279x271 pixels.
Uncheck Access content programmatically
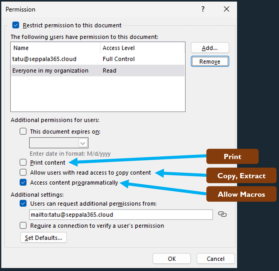[23, 182]
